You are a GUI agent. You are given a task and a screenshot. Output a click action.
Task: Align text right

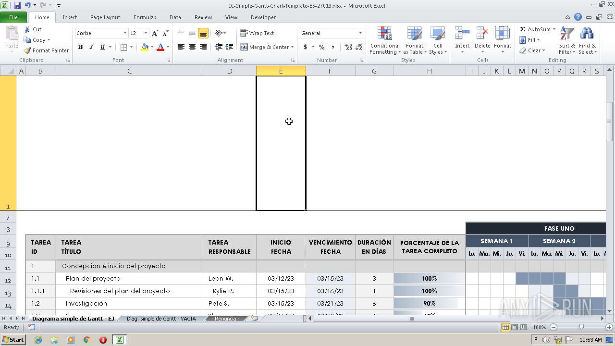[x=203, y=47]
